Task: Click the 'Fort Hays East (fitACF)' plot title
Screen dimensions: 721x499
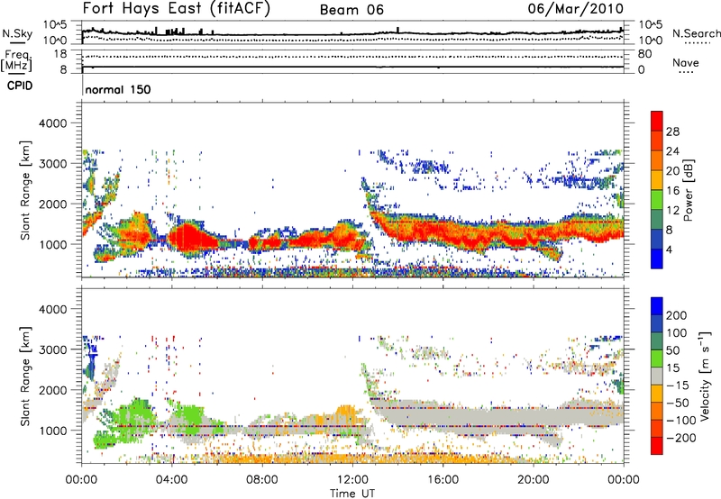Action: click(177, 9)
